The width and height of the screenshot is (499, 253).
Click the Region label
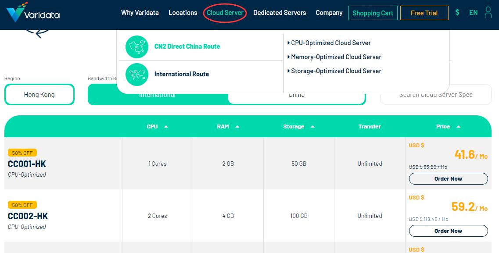12,78
